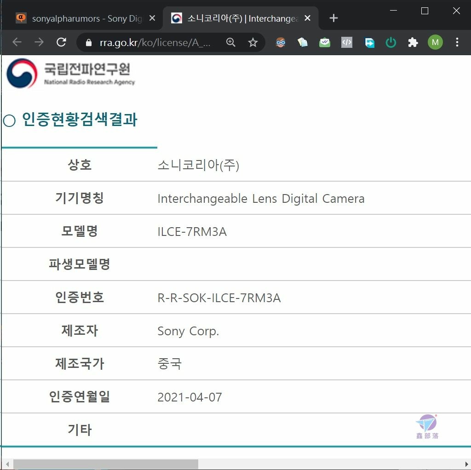Open the Extensions puzzle piece menu

[x=413, y=42]
